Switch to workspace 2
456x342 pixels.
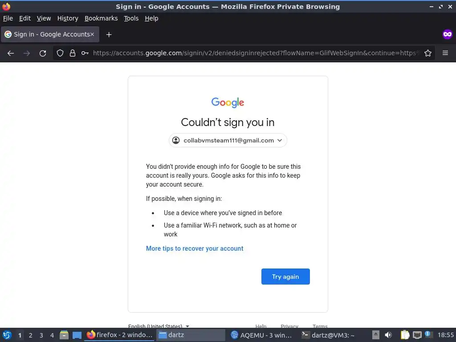pyautogui.click(x=31, y=335)
